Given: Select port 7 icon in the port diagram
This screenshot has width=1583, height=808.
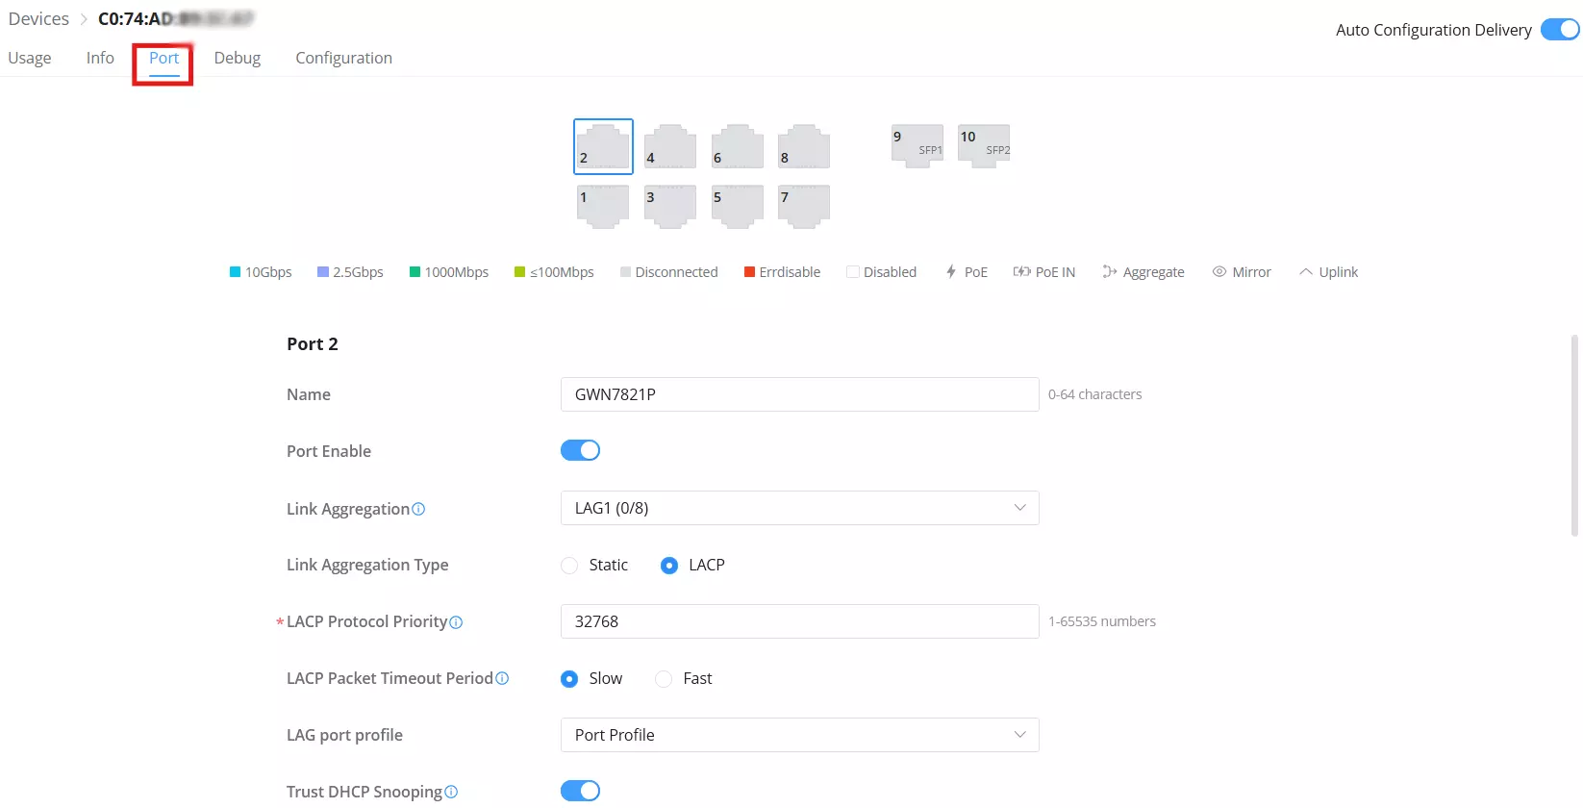Looking at the screenshot, I should pos(804,206).
